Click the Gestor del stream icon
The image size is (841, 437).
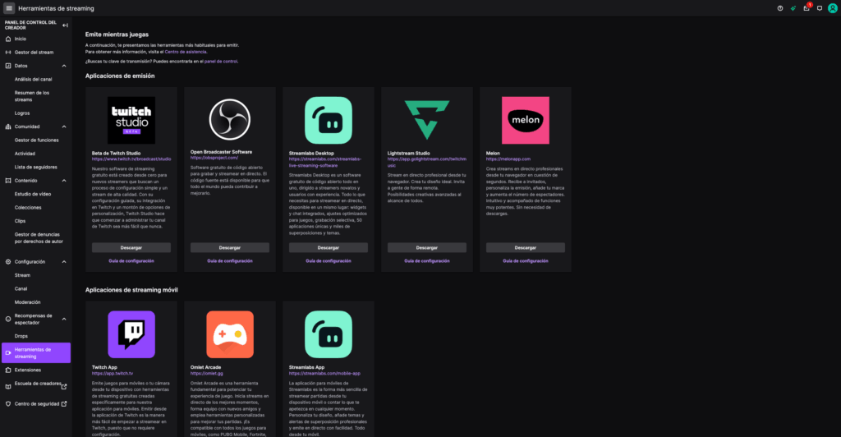tap(8, 52)
